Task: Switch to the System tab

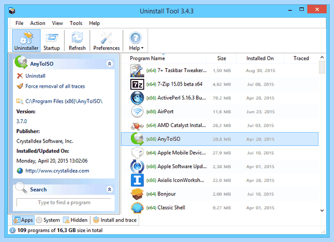Action: 48,220
